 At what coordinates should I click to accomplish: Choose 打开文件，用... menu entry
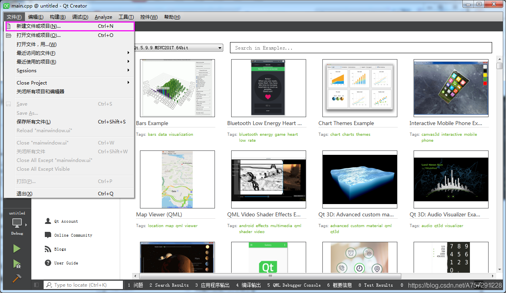coord(69,44)
